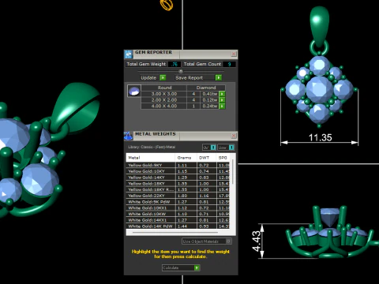Viewport: 379px width, 284px height.
Task: Click the 3.00 X 3.00 size cell
Action: (164, 94)
